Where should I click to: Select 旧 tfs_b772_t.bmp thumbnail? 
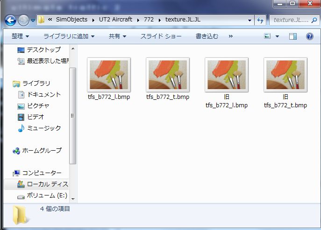pyautogui.click(x=285, y=75)
